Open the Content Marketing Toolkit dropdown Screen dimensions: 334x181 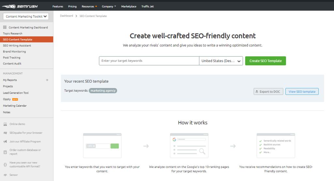[x=26, y=16]
